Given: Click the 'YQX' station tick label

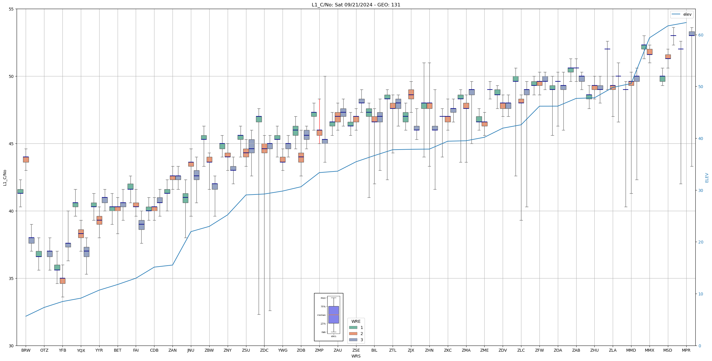Looking at the screenshot, I should click(x=81, y=350).
